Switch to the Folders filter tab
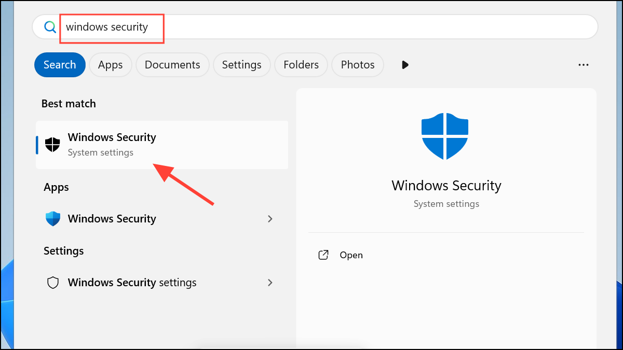 [x=301, y=65]
